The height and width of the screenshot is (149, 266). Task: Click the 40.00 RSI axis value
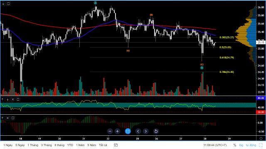pyautogui.click(x=261, y=107)
